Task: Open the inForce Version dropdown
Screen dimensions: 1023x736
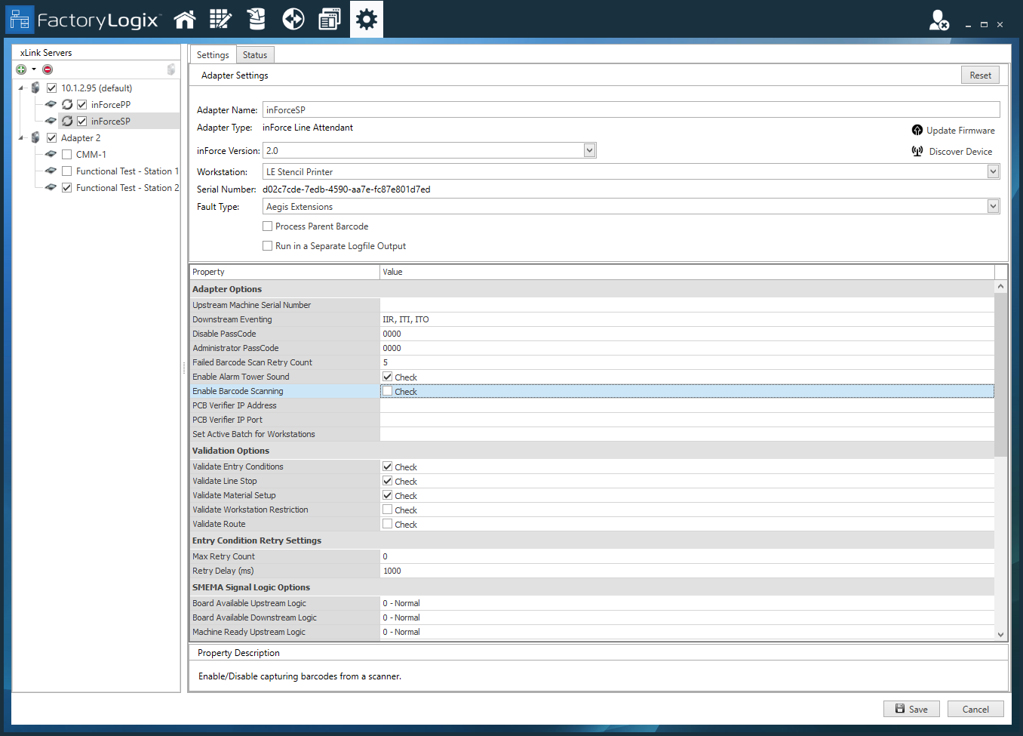Action: (590, 150)
